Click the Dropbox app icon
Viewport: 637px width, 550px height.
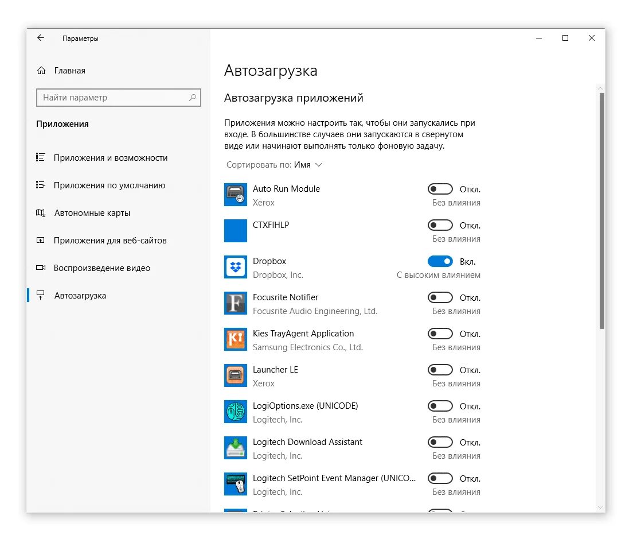coord(236,267)
